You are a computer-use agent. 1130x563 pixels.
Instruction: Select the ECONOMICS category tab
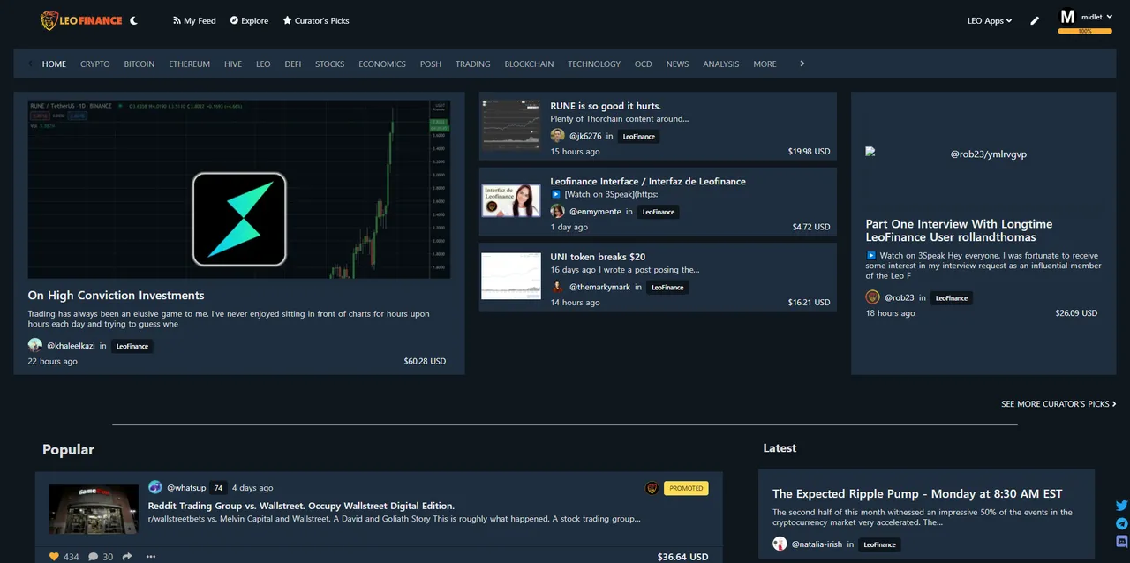382,64
